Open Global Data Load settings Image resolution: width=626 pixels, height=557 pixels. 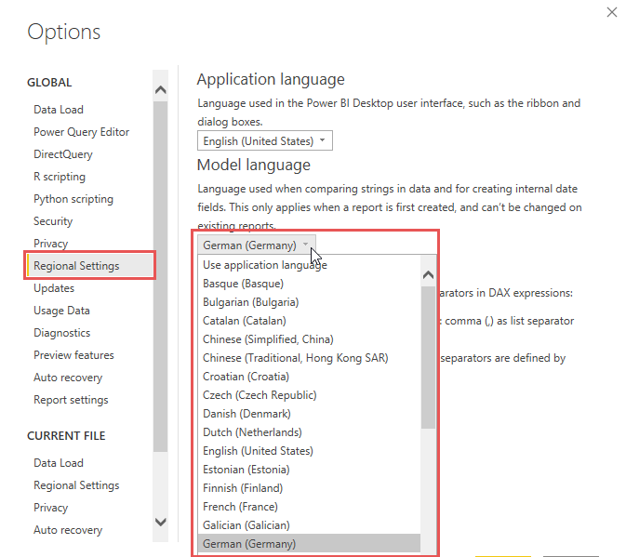pyautogui.click(x=59, y=110)
